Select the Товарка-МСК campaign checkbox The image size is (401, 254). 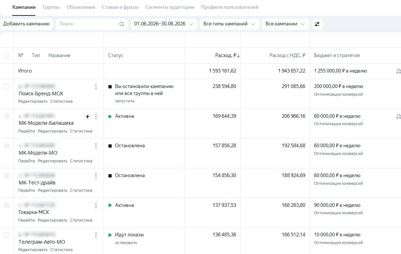point(7,205)
